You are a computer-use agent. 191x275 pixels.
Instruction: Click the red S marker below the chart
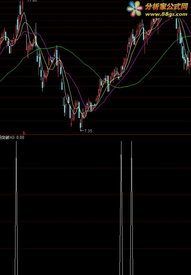tap(24, 133)
